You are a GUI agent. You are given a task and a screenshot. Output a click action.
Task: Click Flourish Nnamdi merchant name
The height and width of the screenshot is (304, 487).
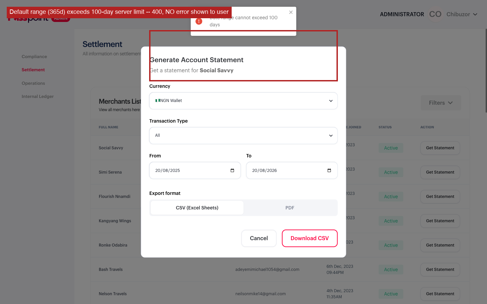(115, 197)
